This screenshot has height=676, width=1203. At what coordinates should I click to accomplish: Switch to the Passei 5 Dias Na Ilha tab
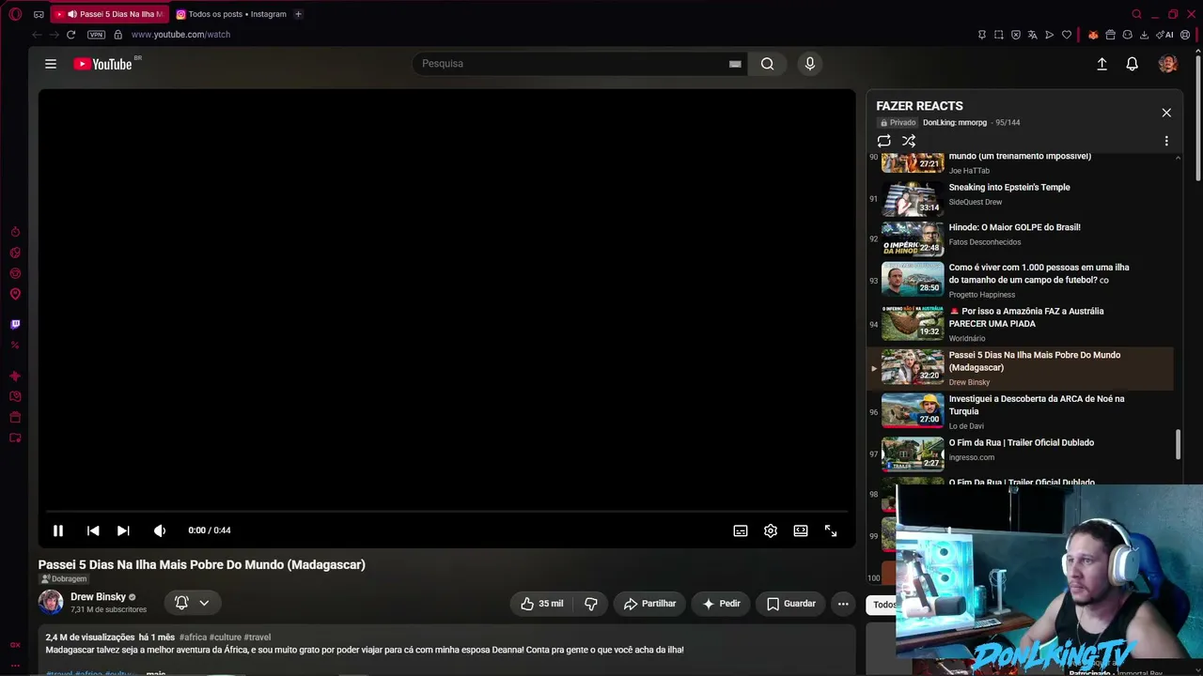[110, 14]
